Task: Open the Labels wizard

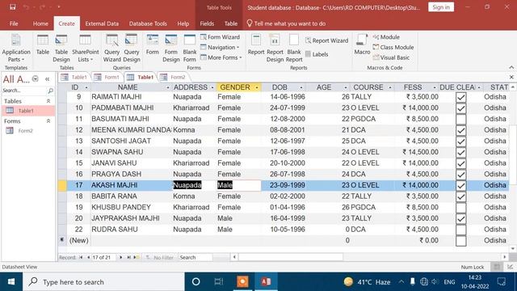Action: tap(317, 54)
